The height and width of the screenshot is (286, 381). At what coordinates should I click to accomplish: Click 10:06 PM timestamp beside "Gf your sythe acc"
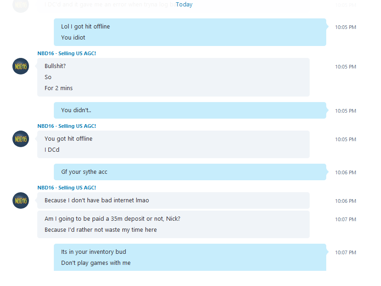point(346,172)
